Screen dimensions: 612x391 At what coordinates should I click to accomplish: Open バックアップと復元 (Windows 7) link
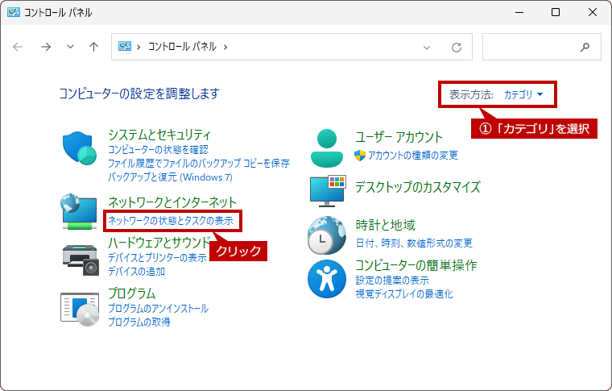point(170,177)
